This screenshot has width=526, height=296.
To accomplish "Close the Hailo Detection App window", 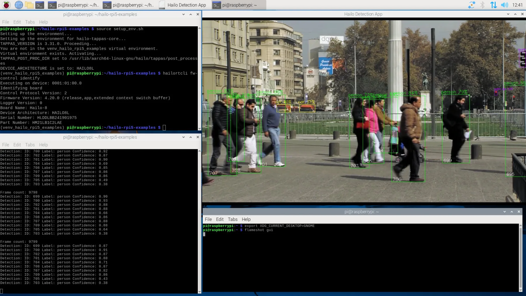I will click(522, 14).
